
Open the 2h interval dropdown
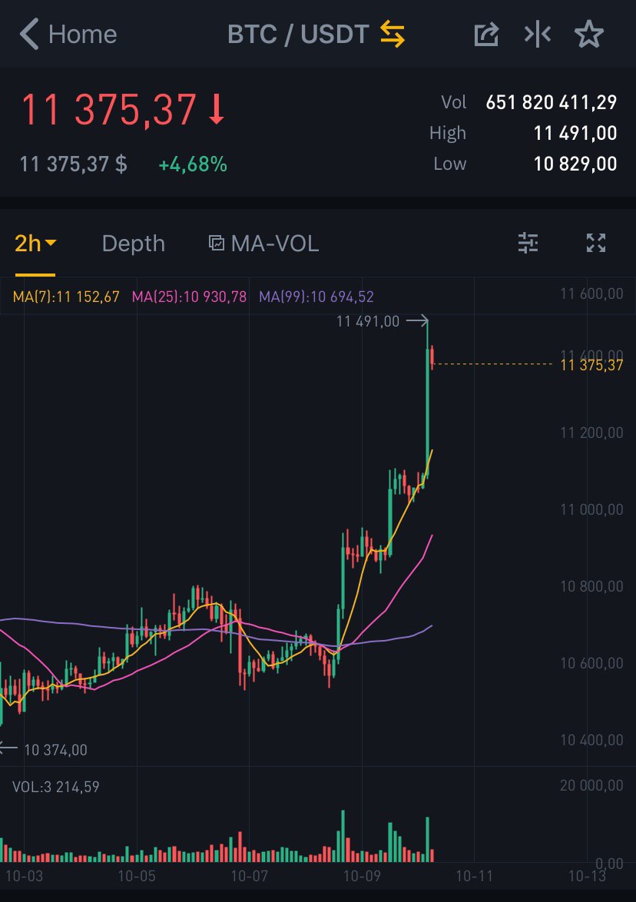point(35,244)
